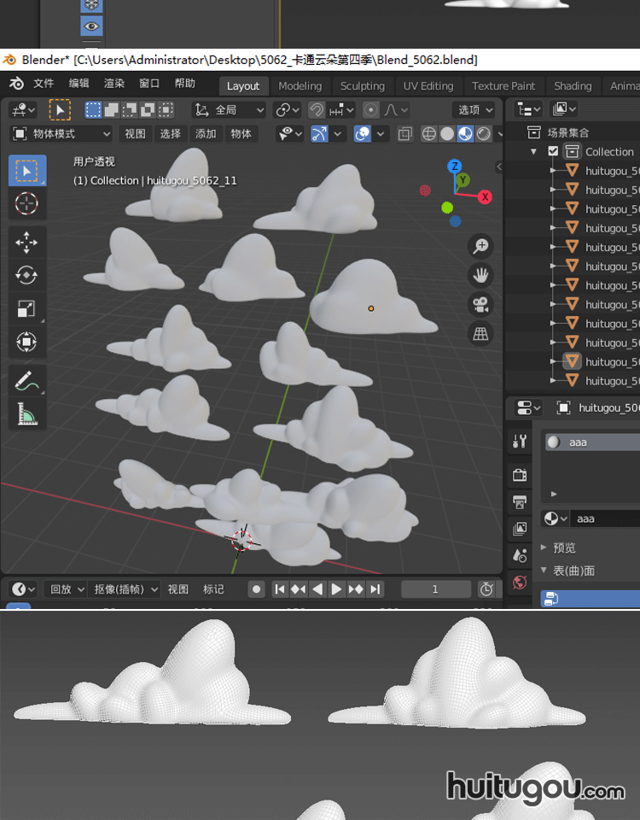Click the 添加 button in viewport header
Image resolution: width=640 pixels, height=820 pixels.
coord(206,134)
